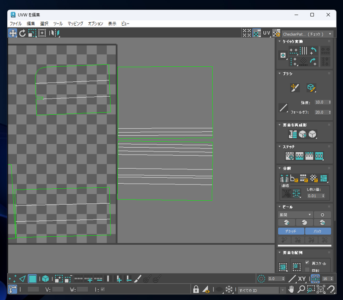Open the 選択 menu
The width and height of the screenshot is (343, 300).
pyautogui.click(x=44, y=24)
